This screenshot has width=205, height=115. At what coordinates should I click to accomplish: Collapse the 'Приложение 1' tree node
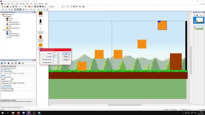[x=1, y=15]
